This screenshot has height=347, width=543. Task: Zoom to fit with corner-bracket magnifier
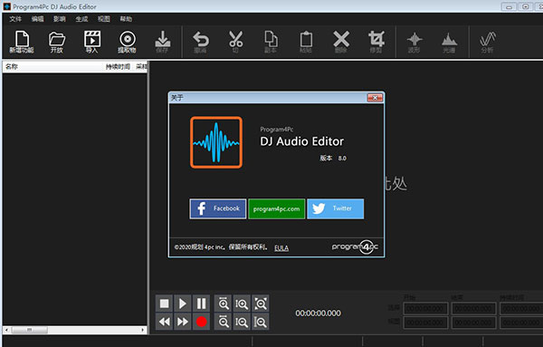point(261,304)
